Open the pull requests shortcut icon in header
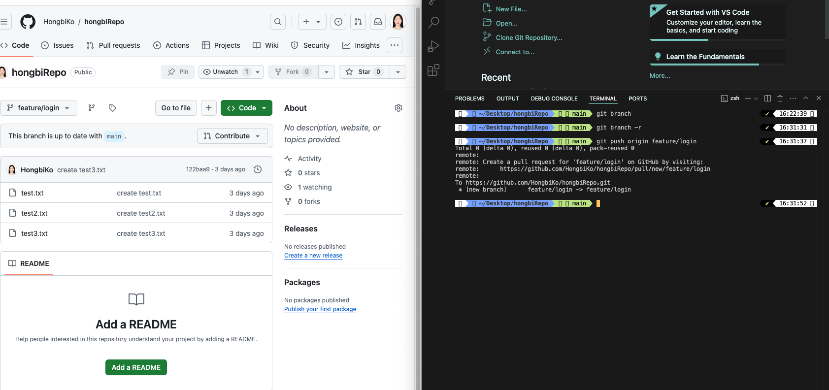This screenshot has height=390, width=829. 358,22
